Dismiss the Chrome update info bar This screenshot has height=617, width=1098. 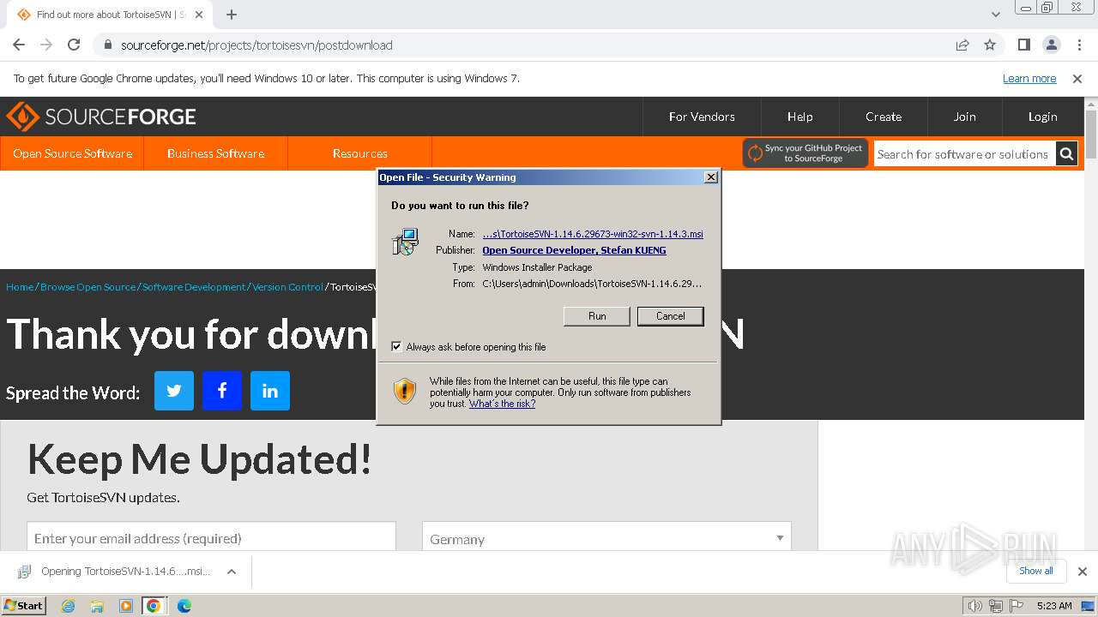[1077, 78]
